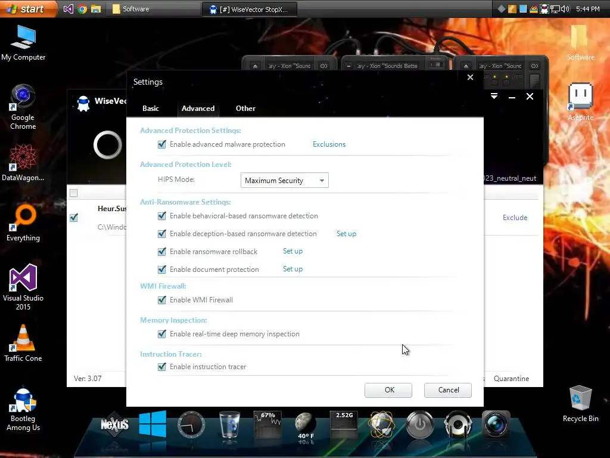Open the HIPS Mode dropdown
The image size is (610, 458).
(284, 180)
